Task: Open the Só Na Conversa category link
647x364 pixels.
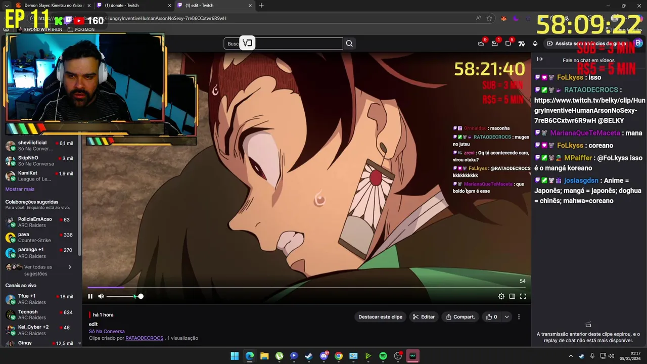Action: pos(107,332)
